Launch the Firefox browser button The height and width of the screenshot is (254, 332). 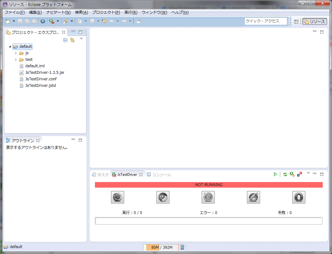click(x=118, y=197)
